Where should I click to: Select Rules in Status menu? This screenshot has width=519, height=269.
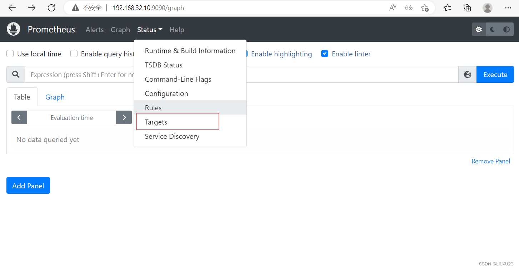[190, 107]
